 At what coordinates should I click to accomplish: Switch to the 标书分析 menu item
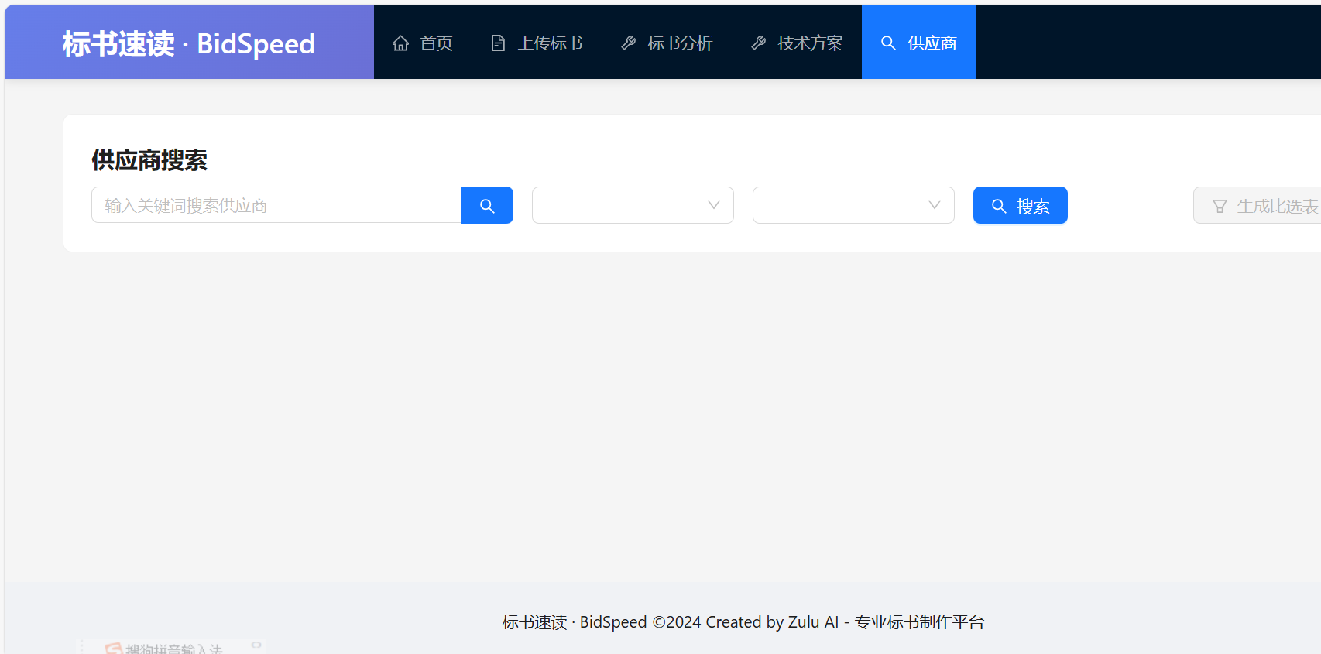coord(680,43)
